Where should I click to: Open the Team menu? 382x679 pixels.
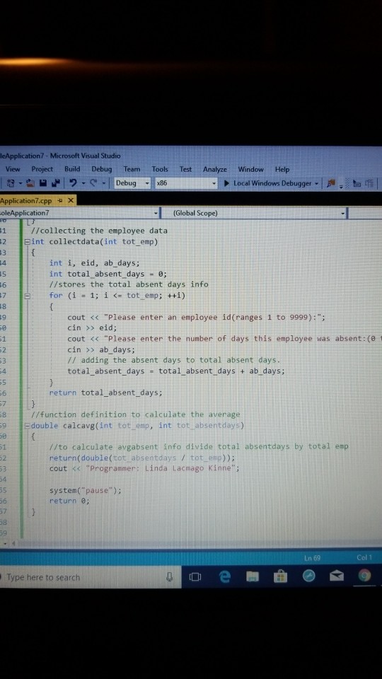[132, 169]
